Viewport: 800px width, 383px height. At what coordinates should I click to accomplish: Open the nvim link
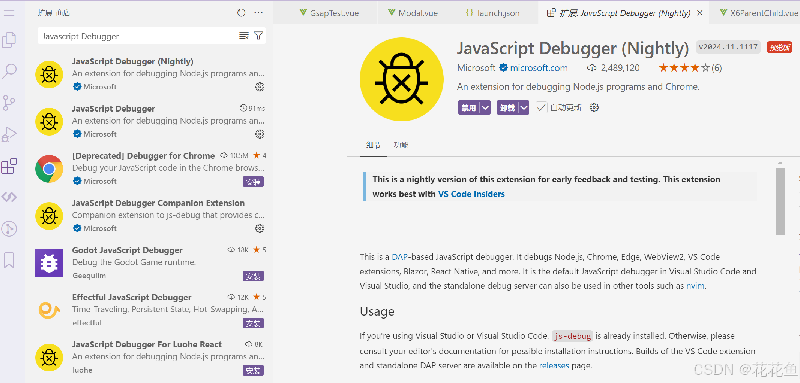(695, 286)
